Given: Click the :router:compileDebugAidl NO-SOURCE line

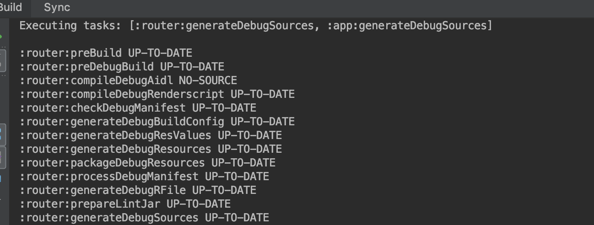Looking at the screenshot, I should pos(128,80).
